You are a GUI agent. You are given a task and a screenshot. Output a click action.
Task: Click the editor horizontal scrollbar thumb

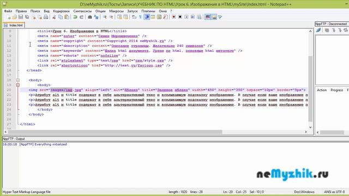[115, 132]
